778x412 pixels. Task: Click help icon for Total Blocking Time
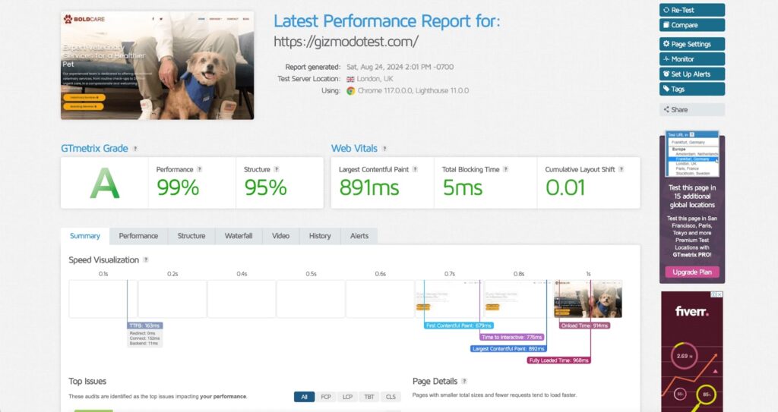(505, 169)
